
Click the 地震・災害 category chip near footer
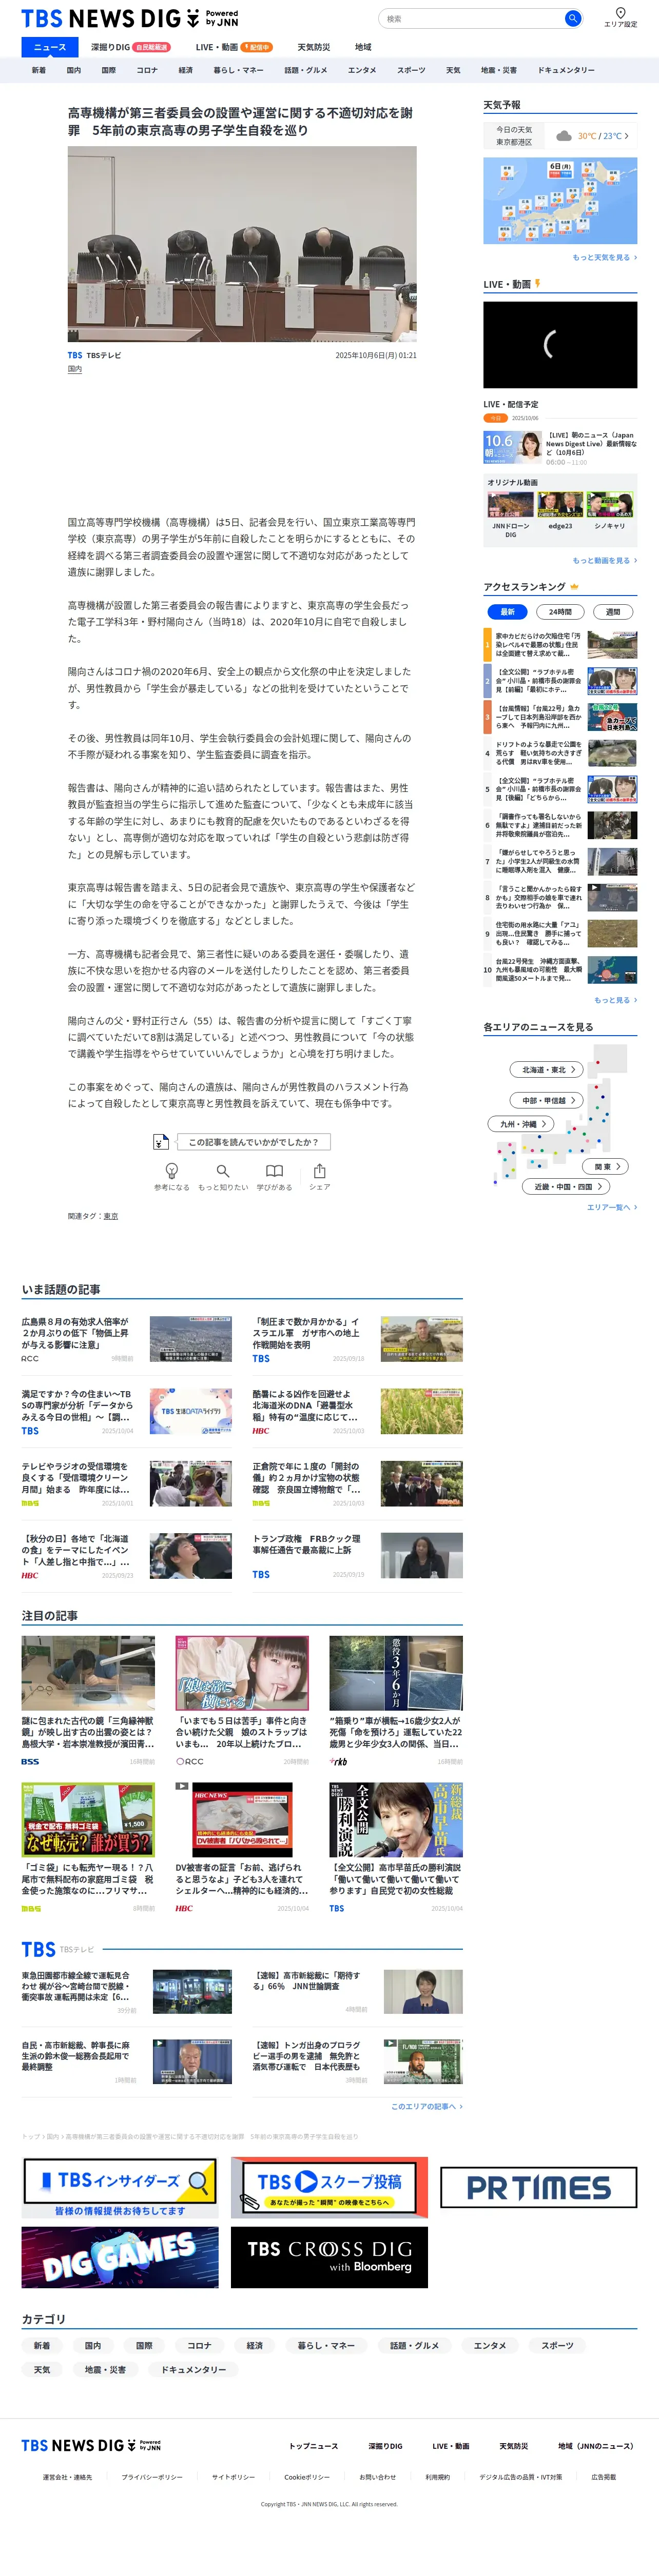coord(105,2369)
